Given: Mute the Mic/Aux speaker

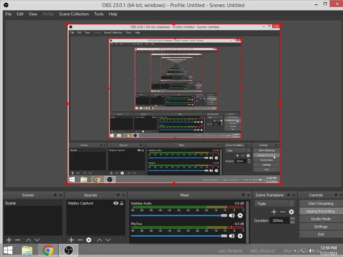Looking at the screenshot, I should pos(232,236).
